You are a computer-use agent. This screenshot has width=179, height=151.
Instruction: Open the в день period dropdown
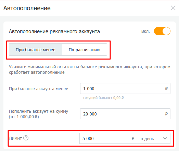154,138
